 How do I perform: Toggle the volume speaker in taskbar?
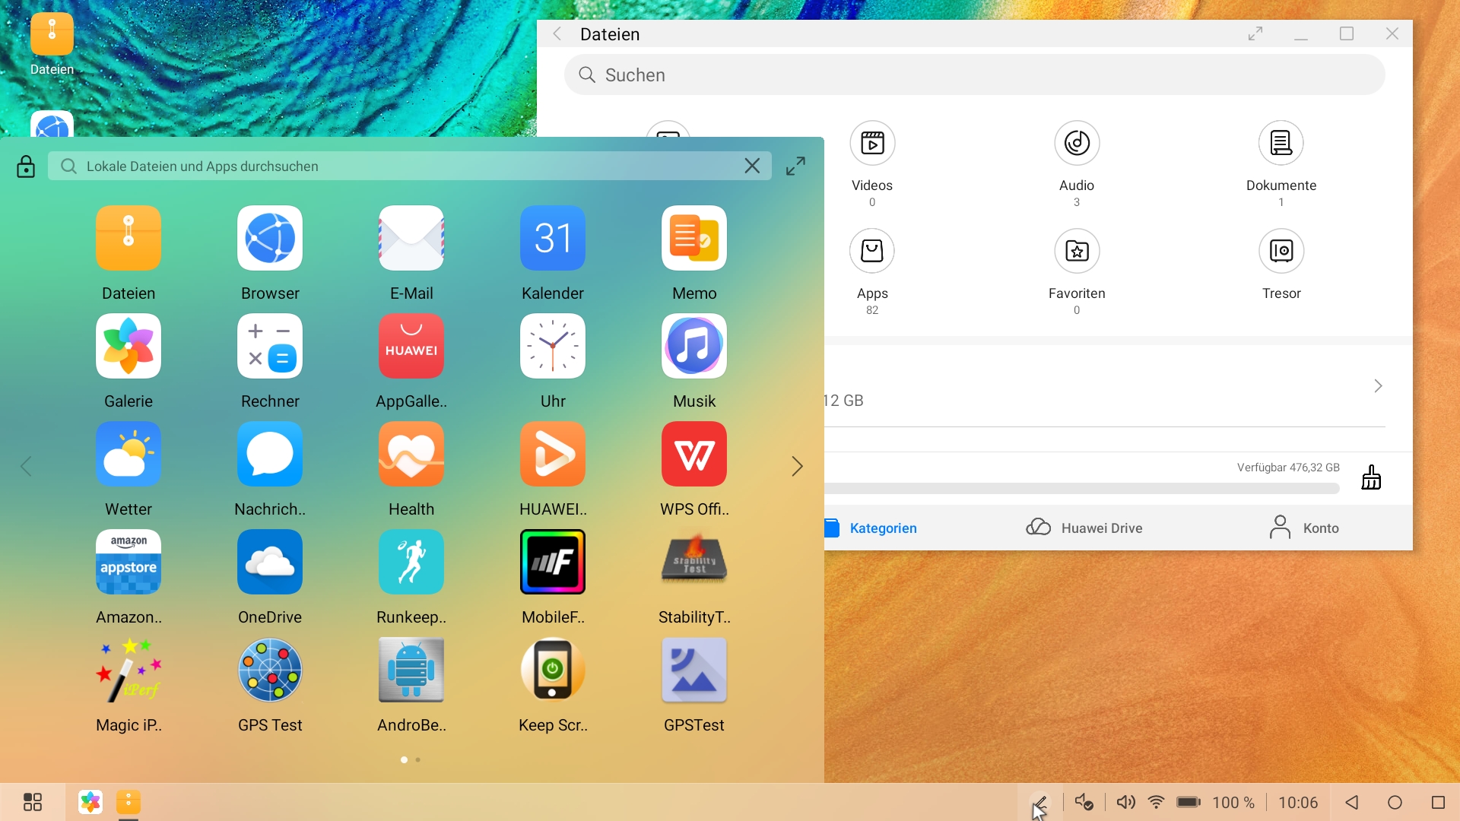point(1125,802)
